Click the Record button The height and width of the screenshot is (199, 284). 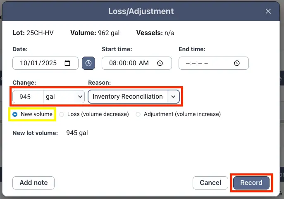(x=251, y=183)
